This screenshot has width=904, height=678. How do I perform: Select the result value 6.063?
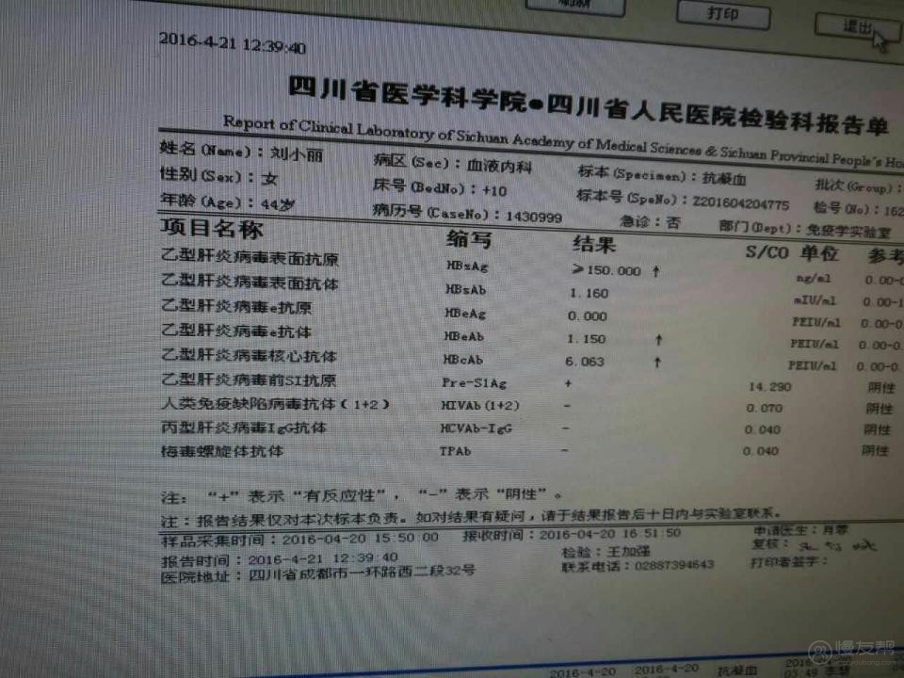click(585, 362)
